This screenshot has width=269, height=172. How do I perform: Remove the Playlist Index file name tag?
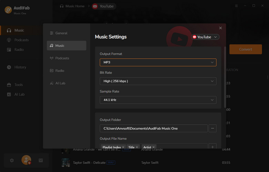[123, 147]
